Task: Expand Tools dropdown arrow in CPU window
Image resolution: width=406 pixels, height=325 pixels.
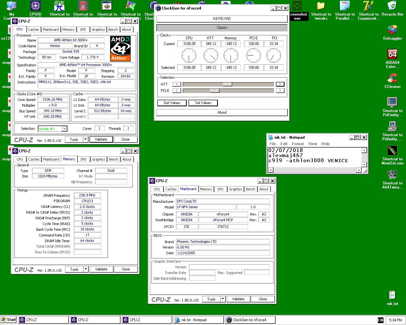Action: [x=85, y=139]
